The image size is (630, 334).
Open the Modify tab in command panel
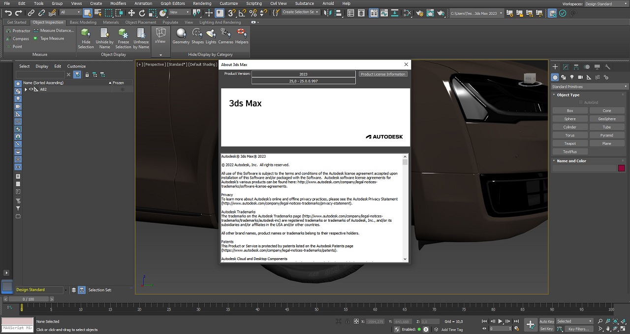point(566,67)
